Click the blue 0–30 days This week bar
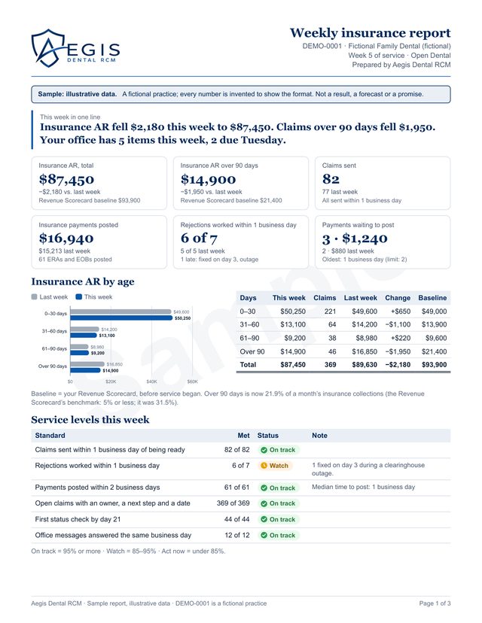 121,318
